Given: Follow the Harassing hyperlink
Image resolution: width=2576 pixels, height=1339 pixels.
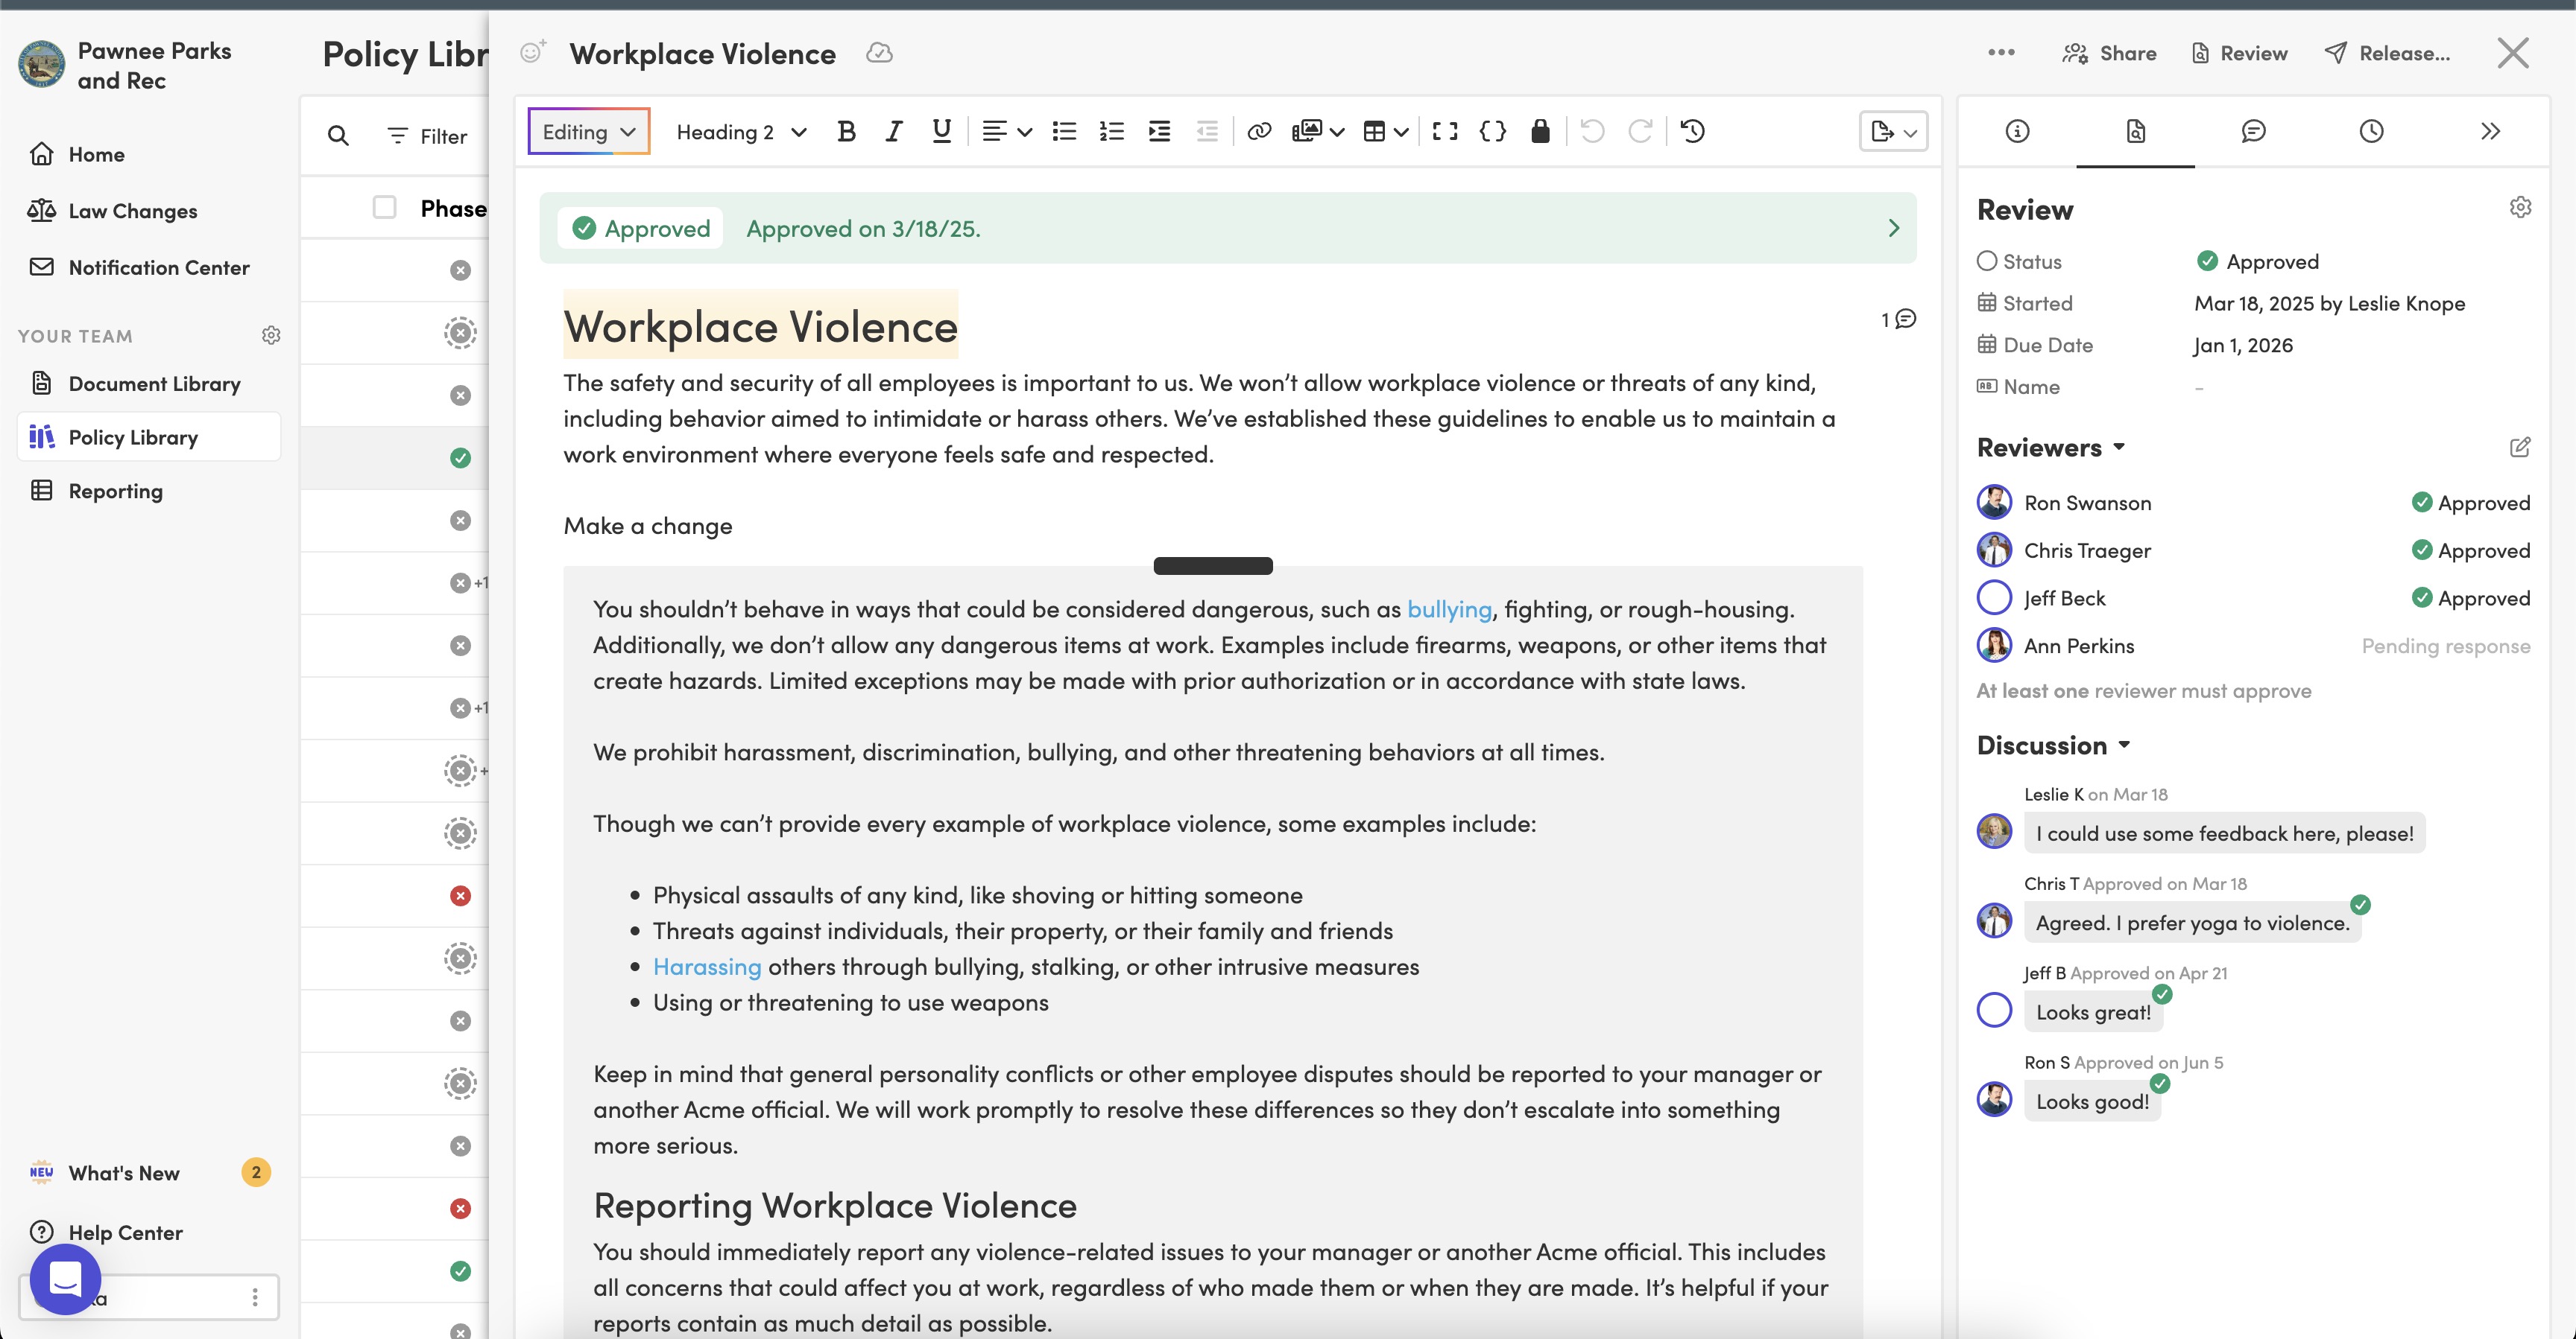Looking at the screenshot, I should (x=707, y=967).
